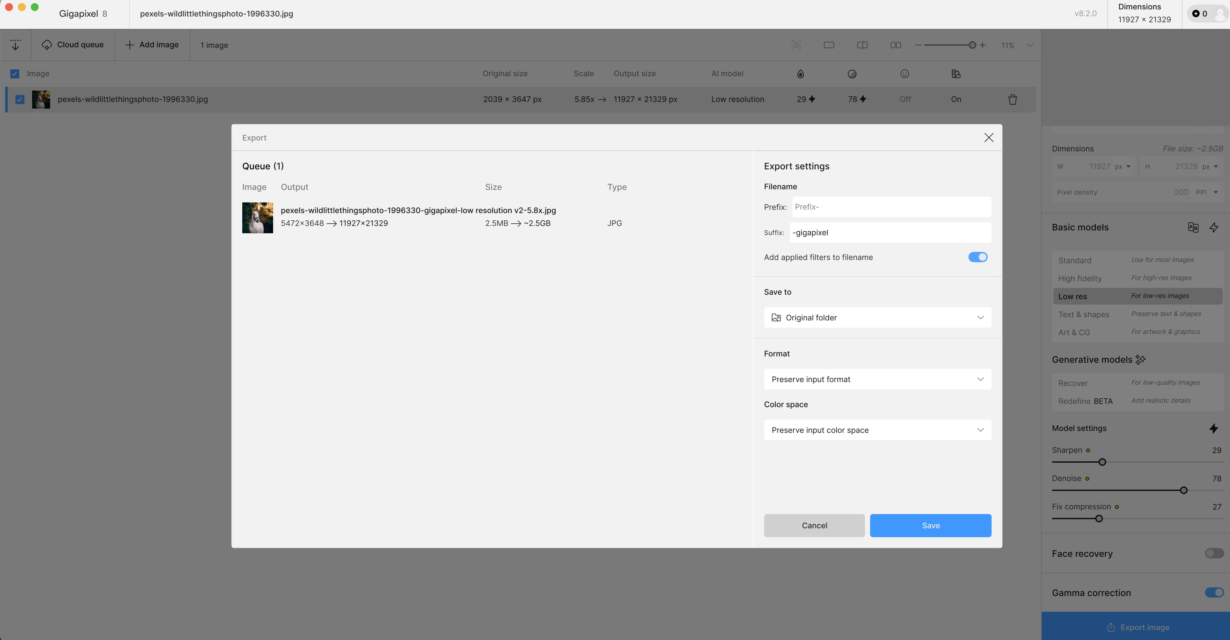Uncheck the pexels-wildlittlethingsphoto image row checkbox
The height and width of the screenshot is (640, 1230).
coord(20,99)
